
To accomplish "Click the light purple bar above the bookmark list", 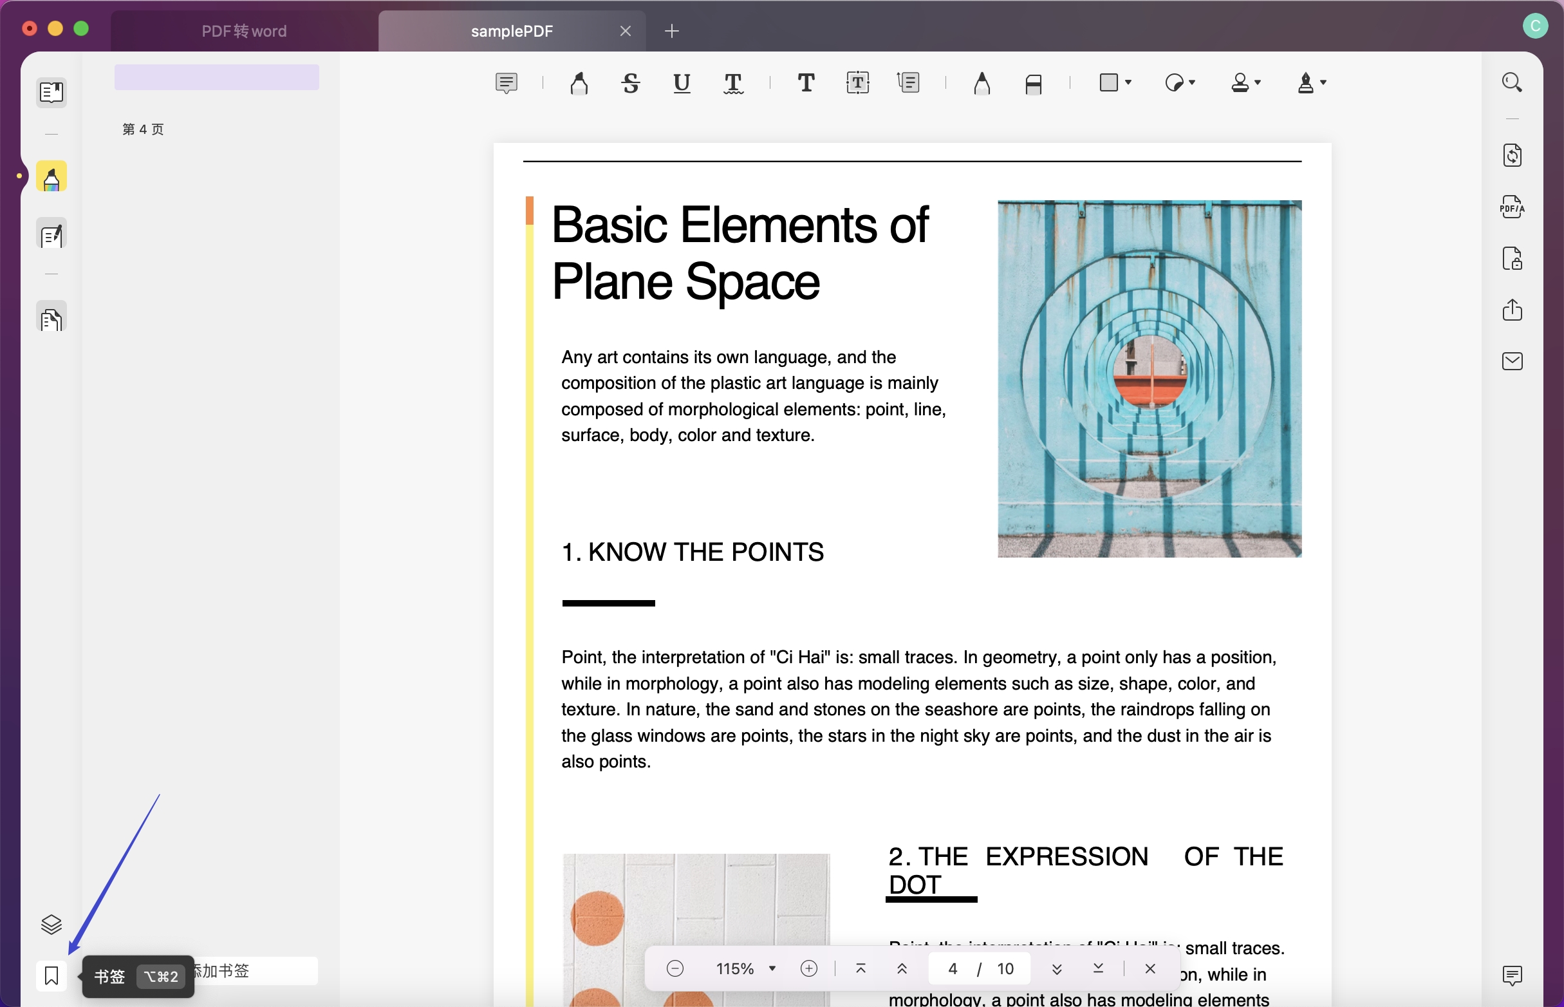I will 216,77.
